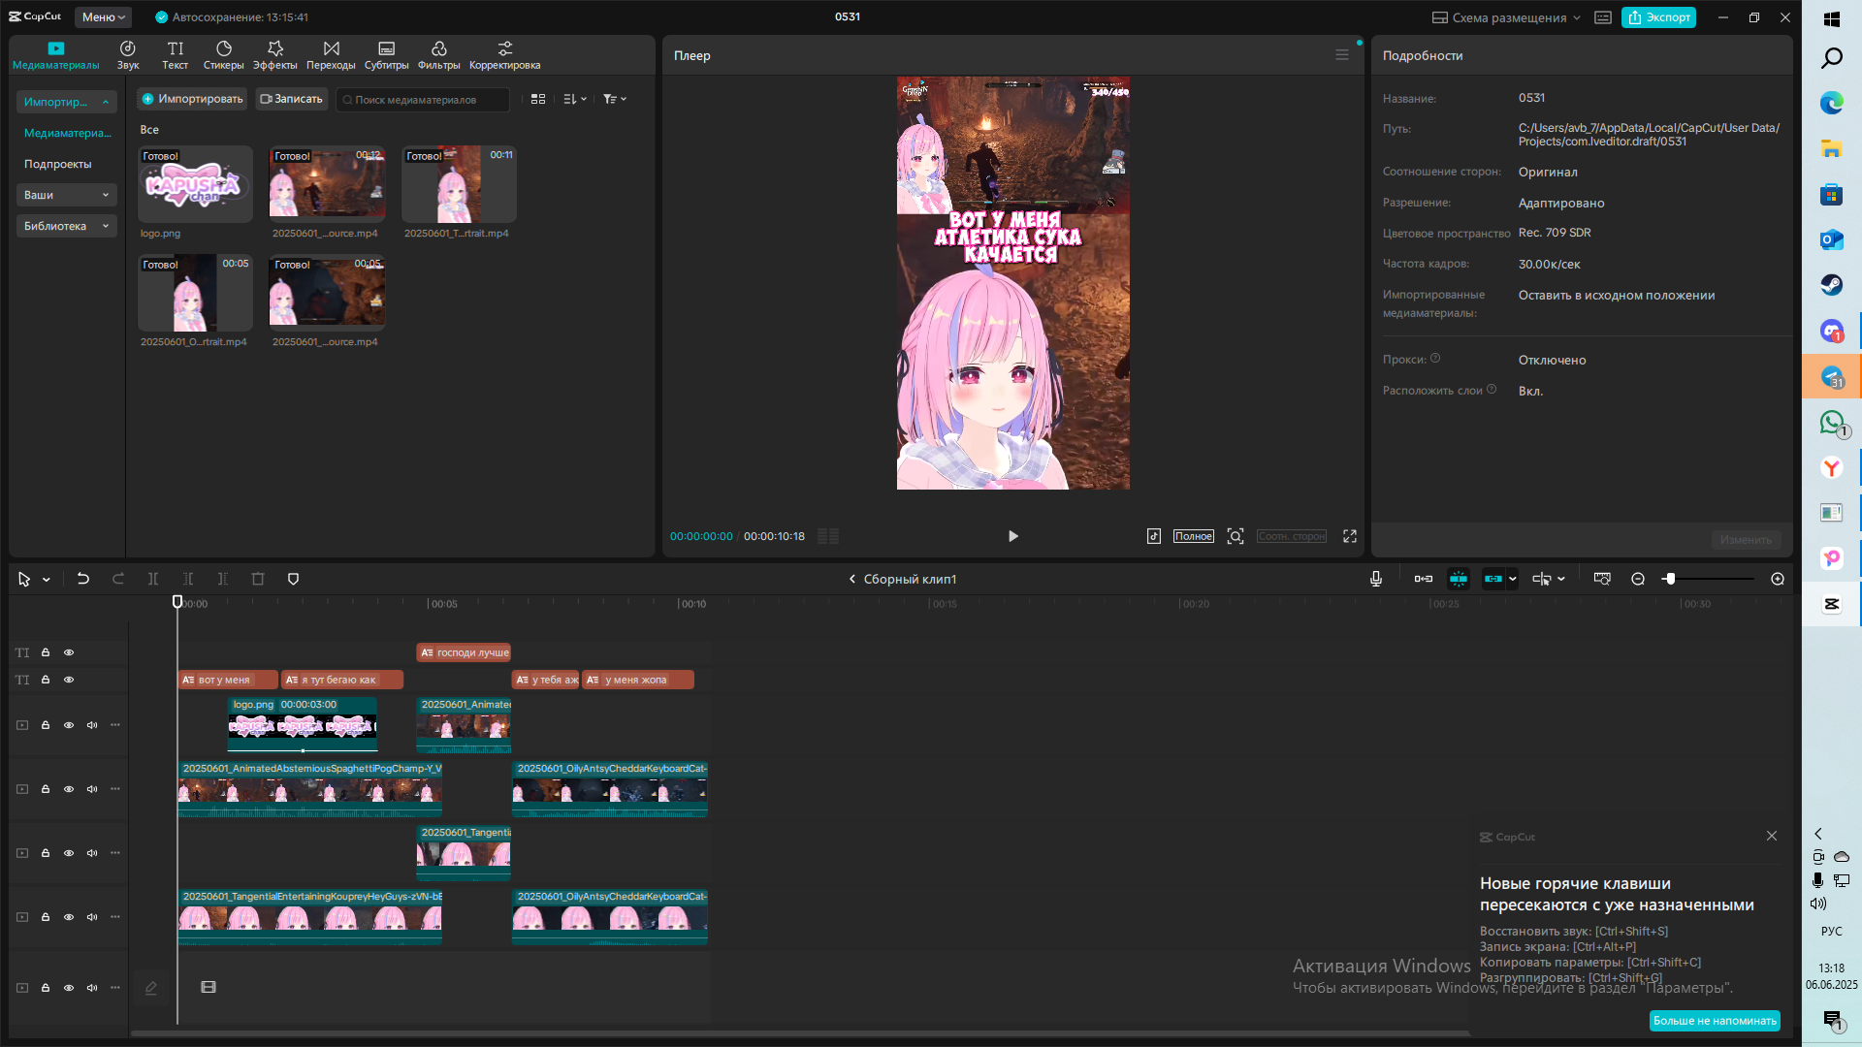This screenshot has width=1862, height=1047.
Task: Open the Discord icon in Windows taskbar
Action: [x=1831, y=332]
